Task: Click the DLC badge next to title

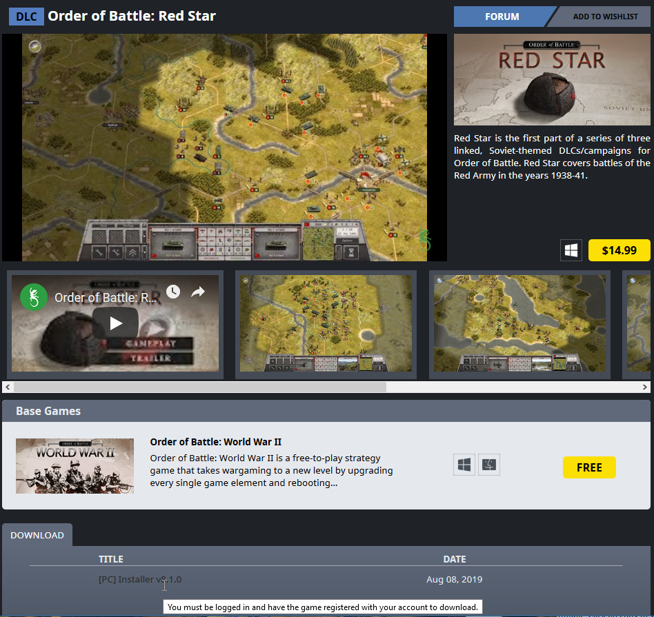Action: point(26,17)
